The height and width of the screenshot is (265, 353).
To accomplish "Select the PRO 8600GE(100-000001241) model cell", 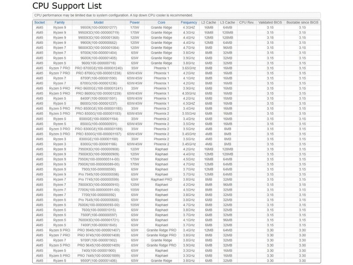I will (x=98, y=88).
